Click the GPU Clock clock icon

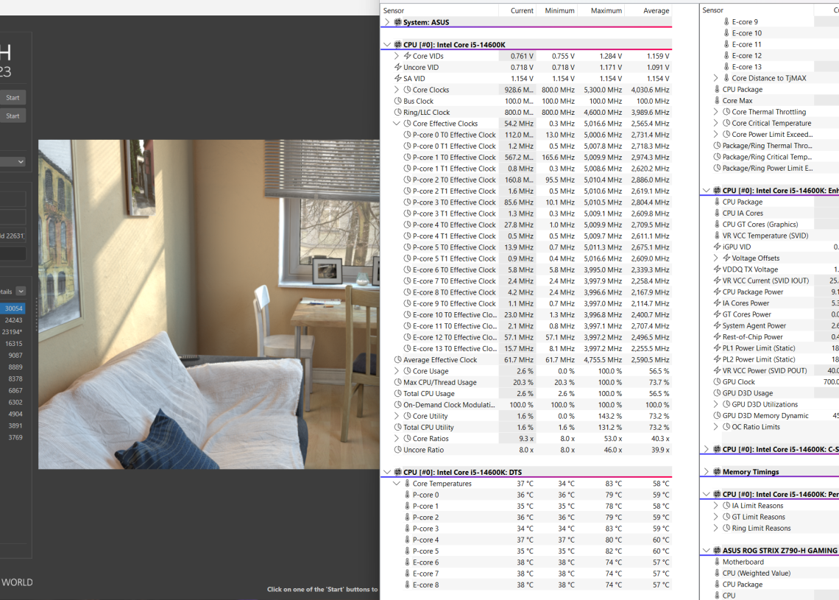pyautogui.click(x=717, y=381)
